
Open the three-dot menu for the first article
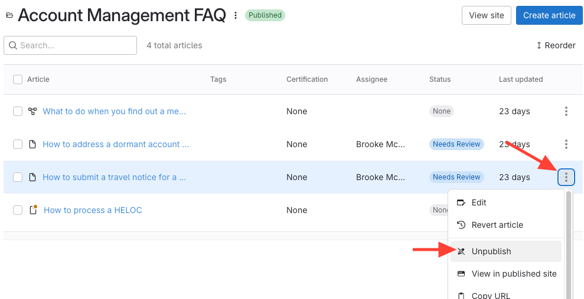coord(566,111)
